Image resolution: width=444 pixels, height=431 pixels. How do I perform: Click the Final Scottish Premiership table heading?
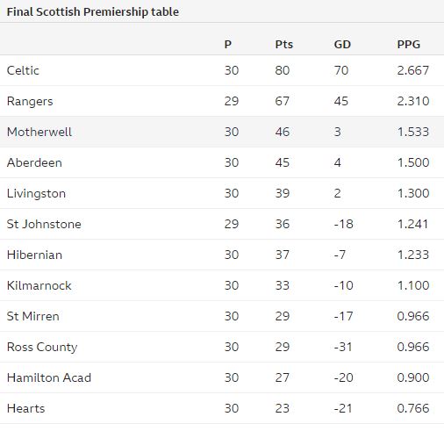[93, 12]
